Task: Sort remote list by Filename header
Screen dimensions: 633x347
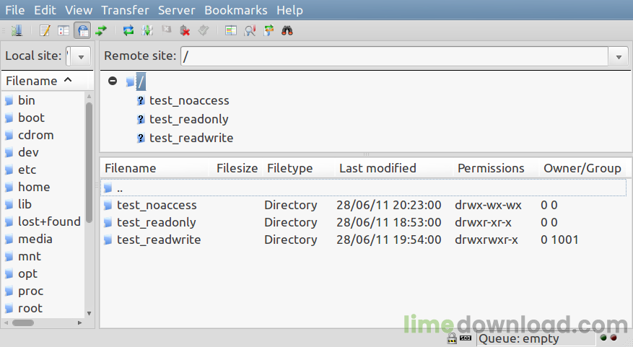Action: (x=154, y=168)
